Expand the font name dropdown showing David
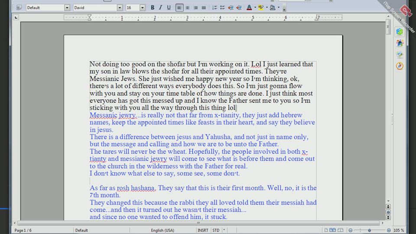This screenshot has height=234, width=416. click(120, 8)
